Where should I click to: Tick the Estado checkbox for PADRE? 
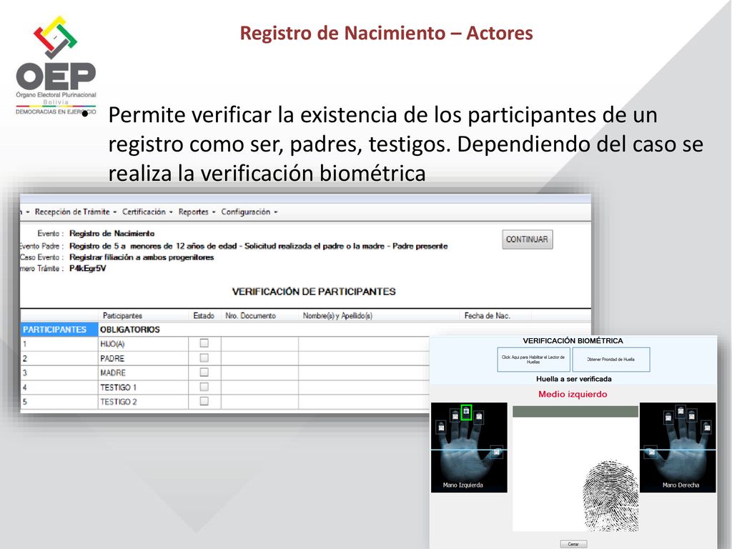tap(204, 357)
